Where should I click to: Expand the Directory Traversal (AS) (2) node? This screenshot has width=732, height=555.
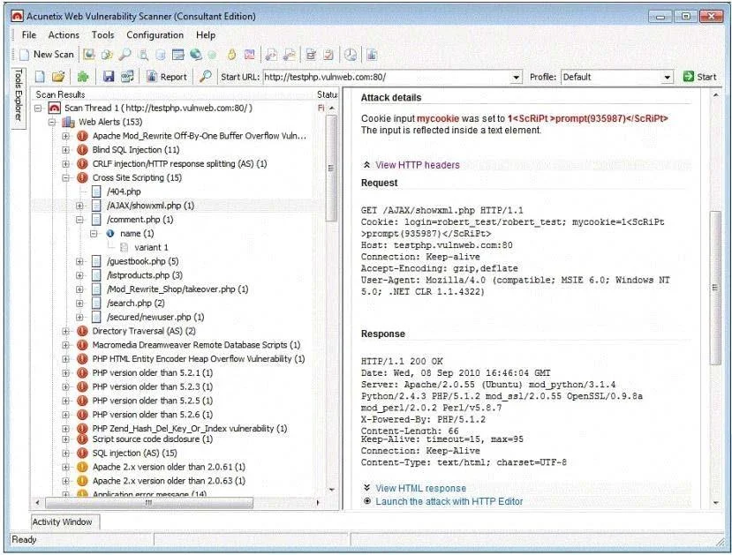pos(66,331)
